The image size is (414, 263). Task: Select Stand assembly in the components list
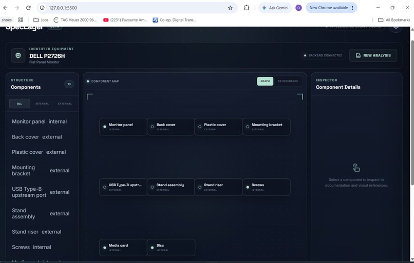42,213
